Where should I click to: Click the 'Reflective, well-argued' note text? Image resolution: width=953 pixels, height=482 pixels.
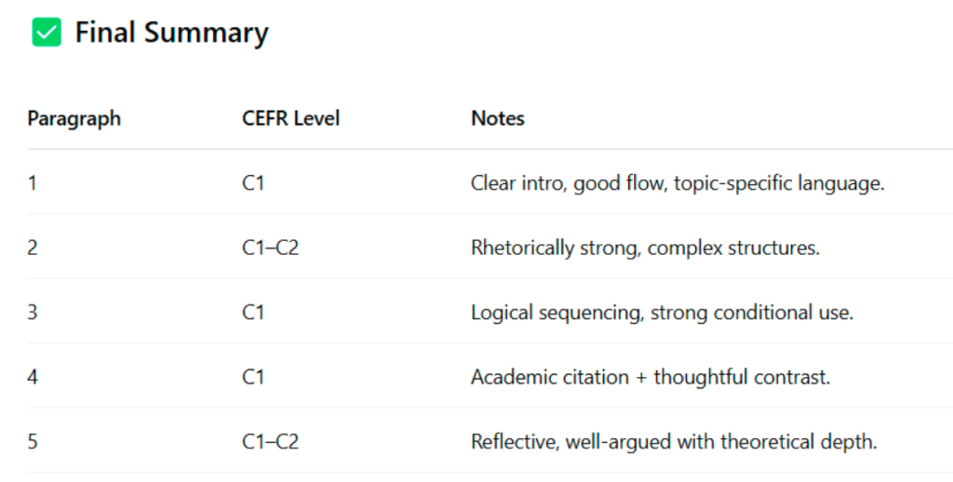(x=674, y=441)
